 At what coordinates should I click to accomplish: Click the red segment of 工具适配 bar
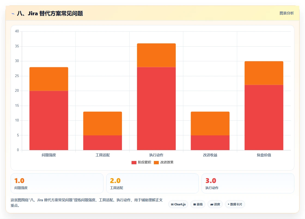[x=102, y=142]
